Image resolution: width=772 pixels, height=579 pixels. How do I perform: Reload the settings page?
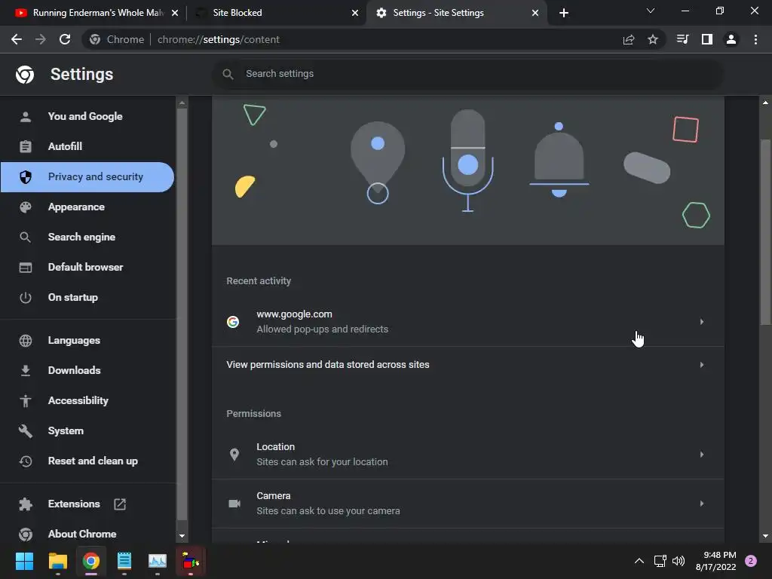pyautogui.click(x=65, y=39)
